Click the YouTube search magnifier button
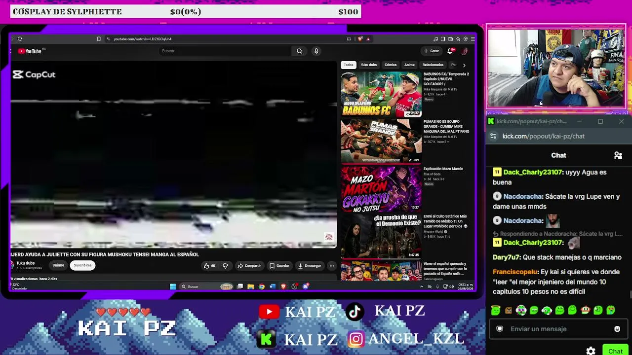Screen dimensions: 632x355 click(299, 51)
